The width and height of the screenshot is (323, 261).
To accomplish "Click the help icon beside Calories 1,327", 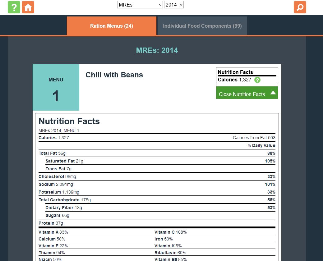I will coord(258,80).
